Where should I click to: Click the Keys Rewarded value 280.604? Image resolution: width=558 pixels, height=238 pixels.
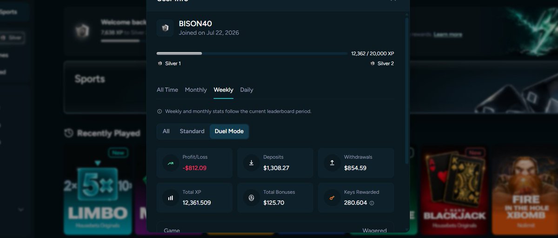click(356, 203)
